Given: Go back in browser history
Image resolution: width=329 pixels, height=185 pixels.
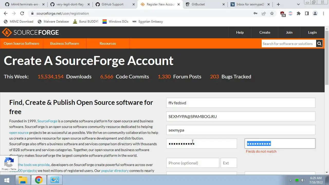Looking at the screenshot, I should coord(6,13).
